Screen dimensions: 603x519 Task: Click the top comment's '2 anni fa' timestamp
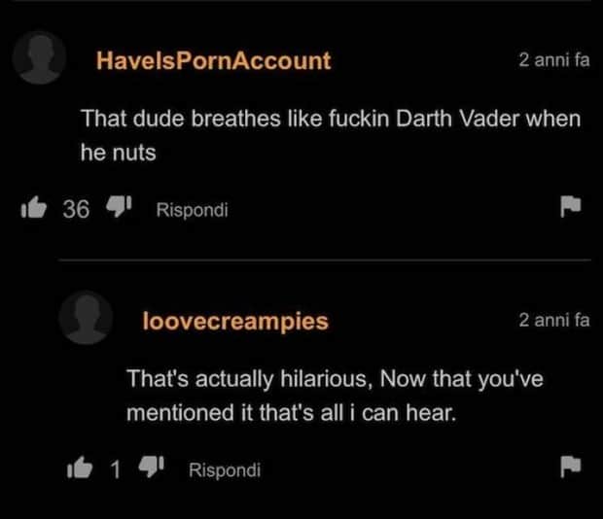[554, 60]
